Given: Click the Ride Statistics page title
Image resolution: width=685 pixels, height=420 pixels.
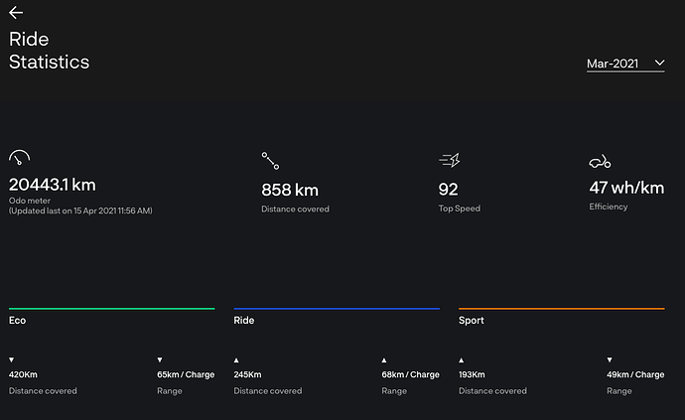Looking at the screenshot, I should coord(49,51).
